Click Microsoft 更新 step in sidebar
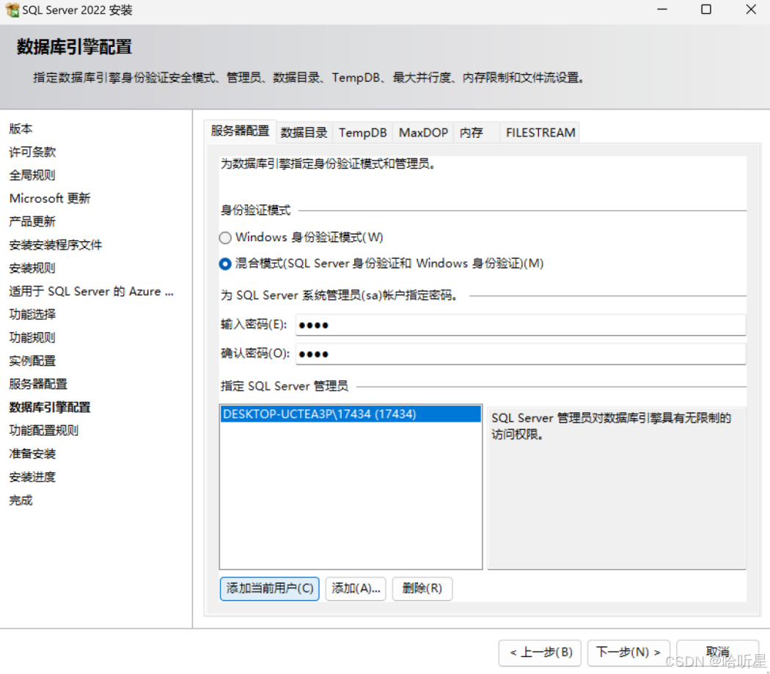770x674 pixels. pyautogui.click(x=50, y=199)
